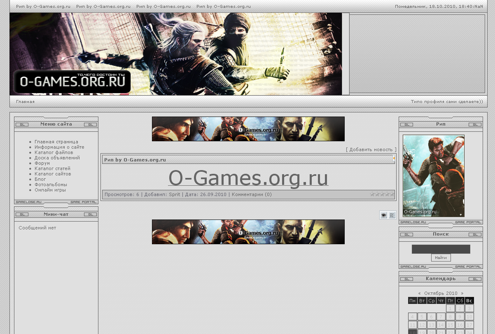This screenshot has height=334, width=495.
Task: Go to the next month with the » arrow
Action: [462, 294]
